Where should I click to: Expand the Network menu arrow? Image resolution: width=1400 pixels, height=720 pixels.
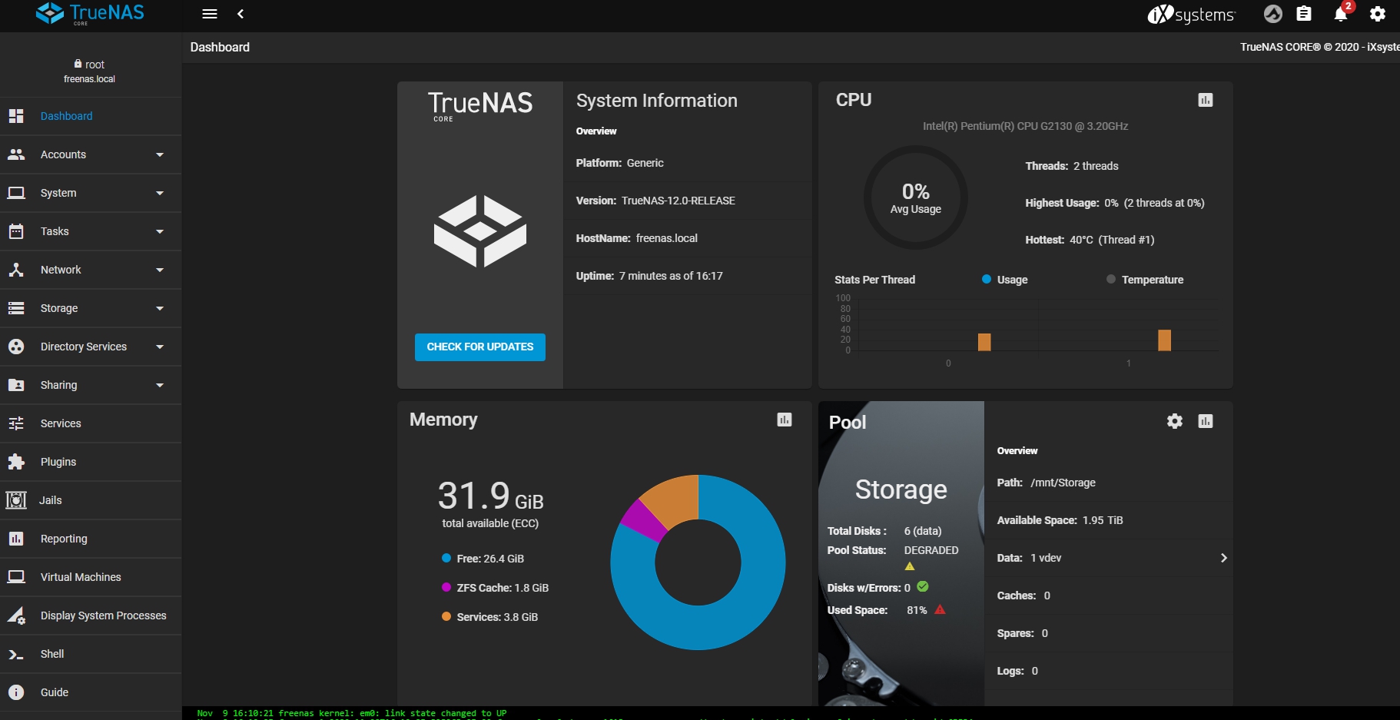click(160, 270)
